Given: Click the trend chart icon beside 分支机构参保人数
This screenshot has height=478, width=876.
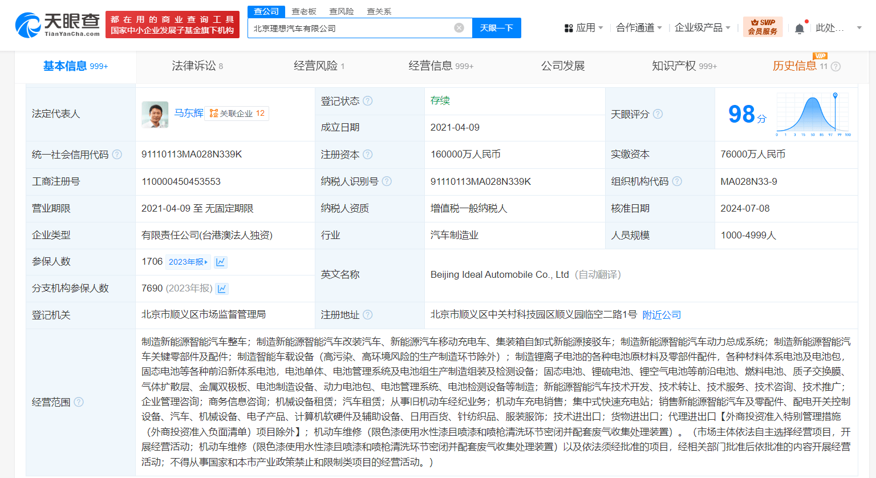Looking at the screenshot, I should coord(221,288).
